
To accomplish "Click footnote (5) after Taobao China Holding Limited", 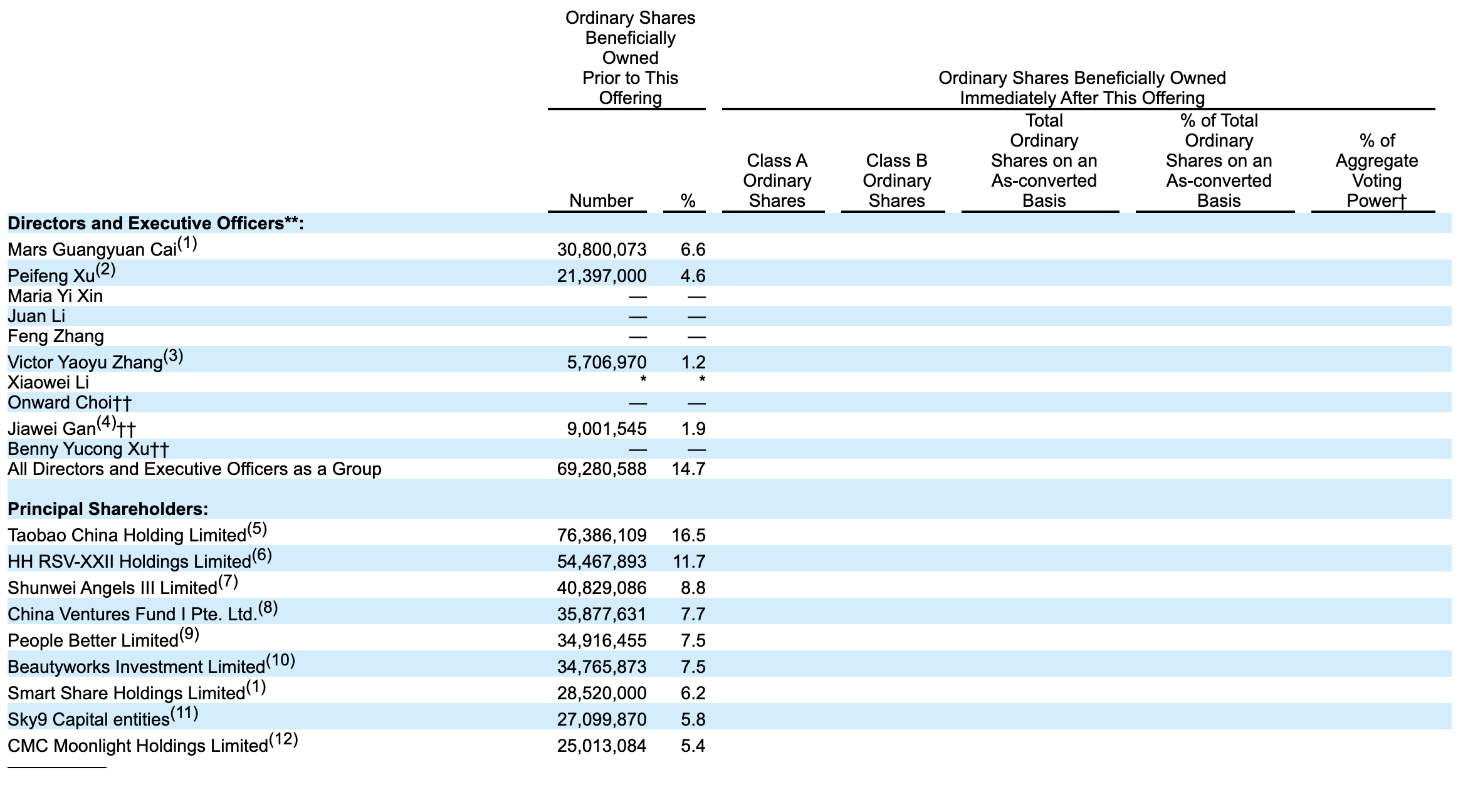I will [256, 529].
